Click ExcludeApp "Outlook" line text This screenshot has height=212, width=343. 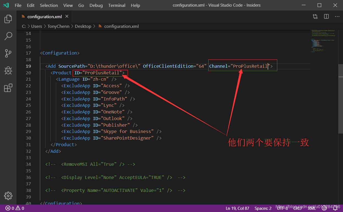97,118
